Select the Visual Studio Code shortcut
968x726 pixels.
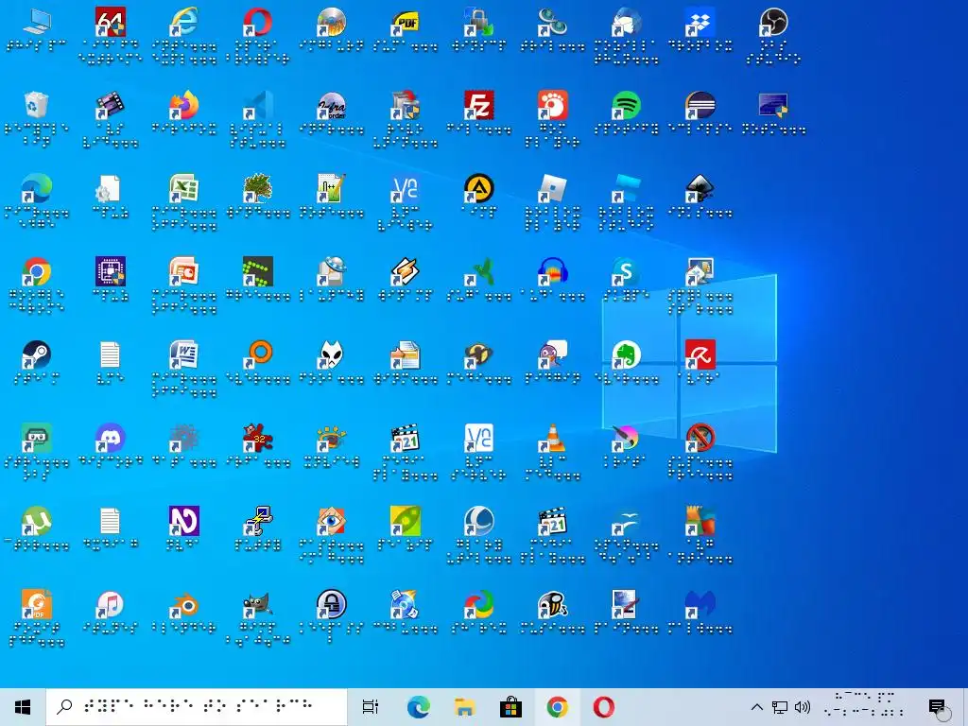point(258,106)
